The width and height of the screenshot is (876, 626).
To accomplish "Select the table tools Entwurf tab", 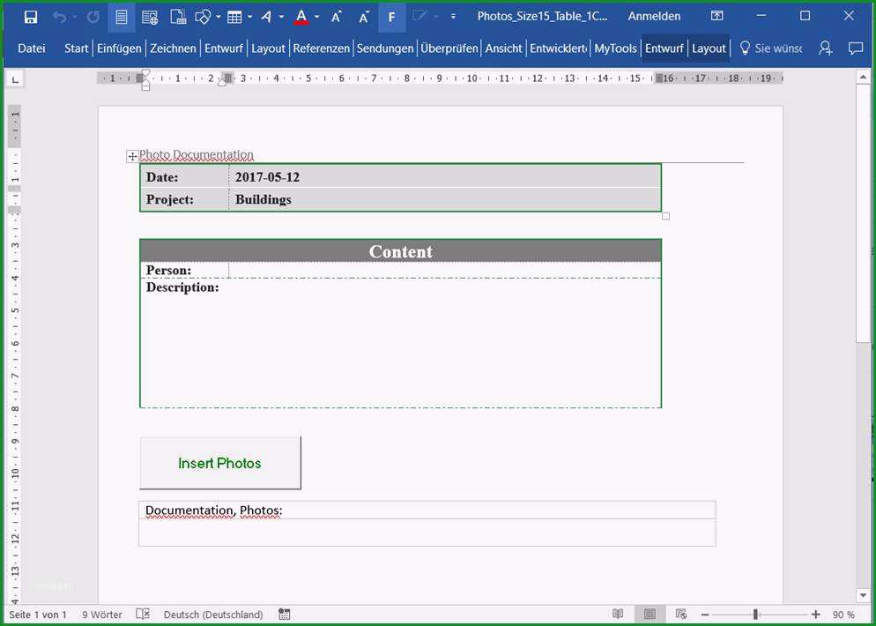I will click(x=664, y=48).
